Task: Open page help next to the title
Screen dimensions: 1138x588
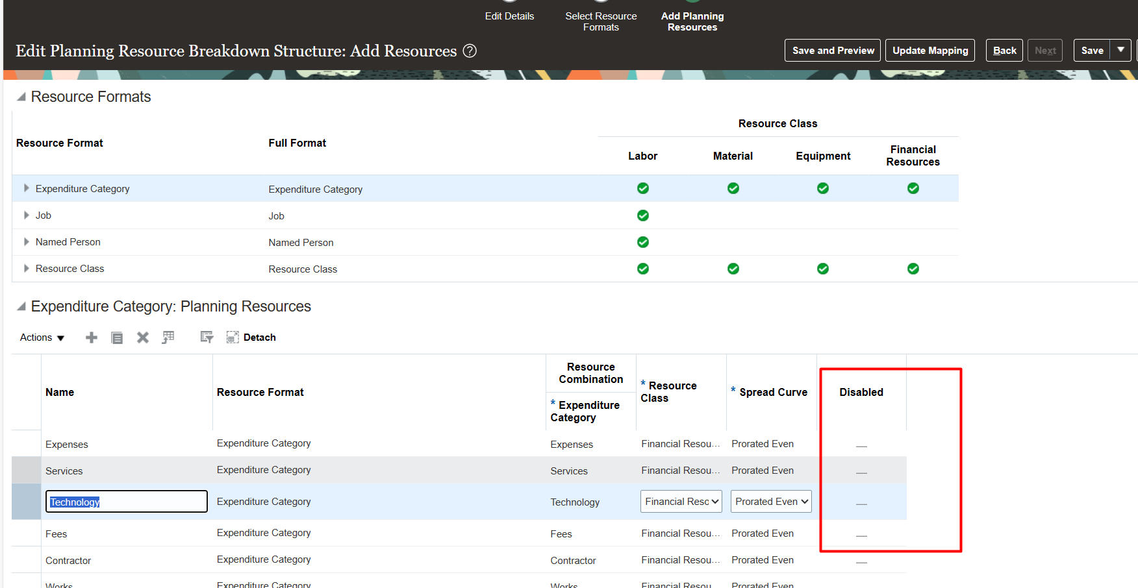Action: pos(470,51)
